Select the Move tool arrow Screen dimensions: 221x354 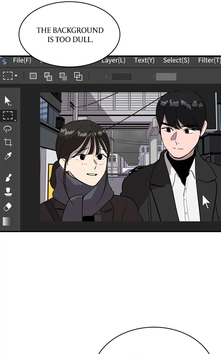pos(8,101)
